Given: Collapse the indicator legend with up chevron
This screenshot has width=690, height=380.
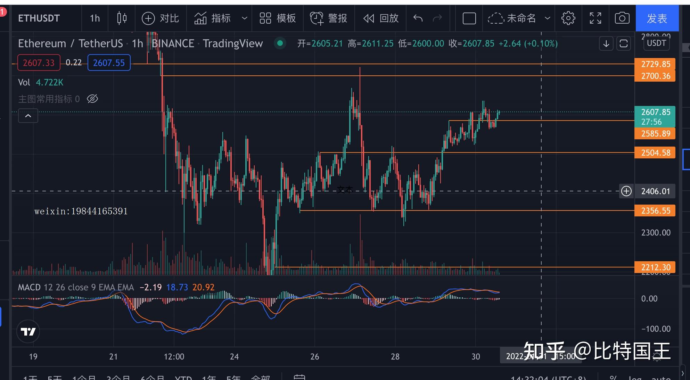Looking at the screenshot, I should pyautogui.click(x=28, y=116).
